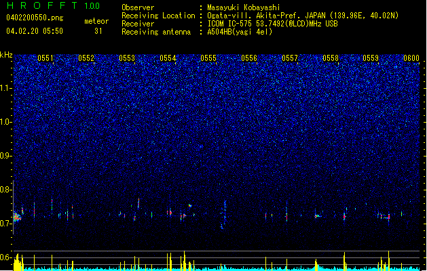Click the 0559 time marker

[x=371, y=58]
